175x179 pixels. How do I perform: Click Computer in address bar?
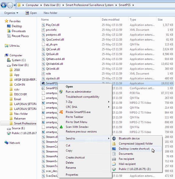coord(32,5)
